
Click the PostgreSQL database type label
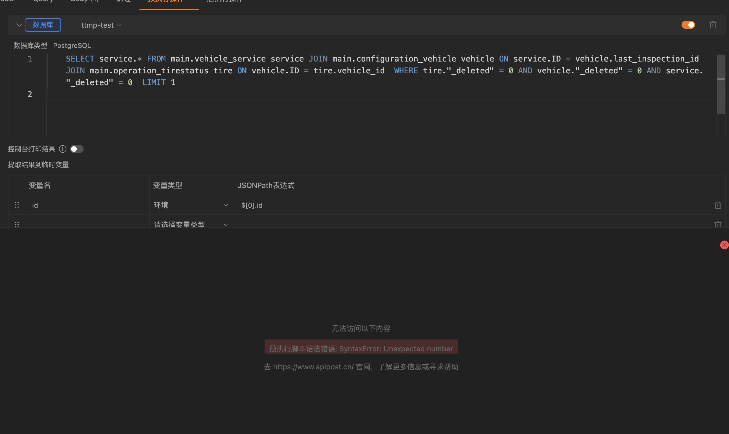72,46
